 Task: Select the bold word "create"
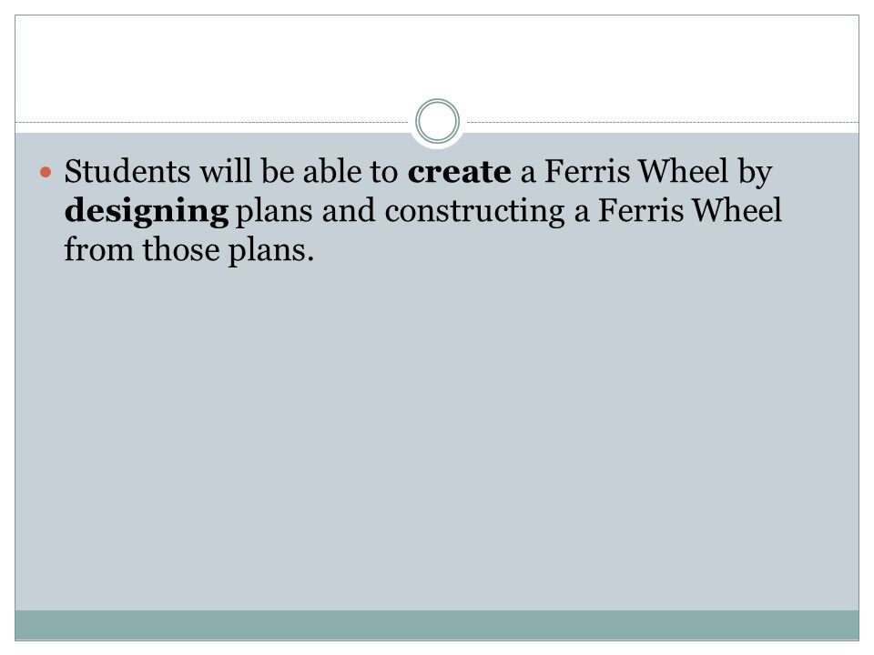pyautogui.click(x=459, y=172)
